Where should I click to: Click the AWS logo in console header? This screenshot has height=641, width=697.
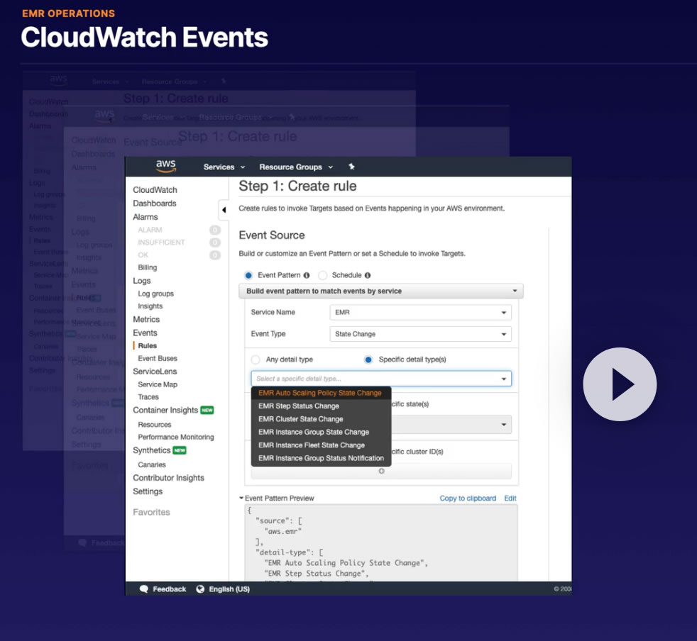point(166,166)
